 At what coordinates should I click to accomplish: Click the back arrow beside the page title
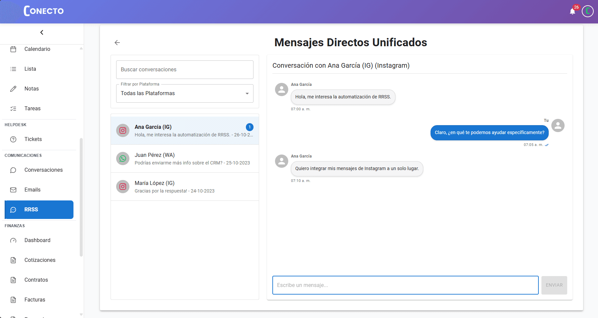pos(117,43)
